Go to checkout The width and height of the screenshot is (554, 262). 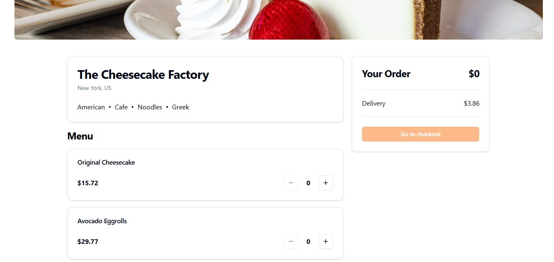[421, 134]
